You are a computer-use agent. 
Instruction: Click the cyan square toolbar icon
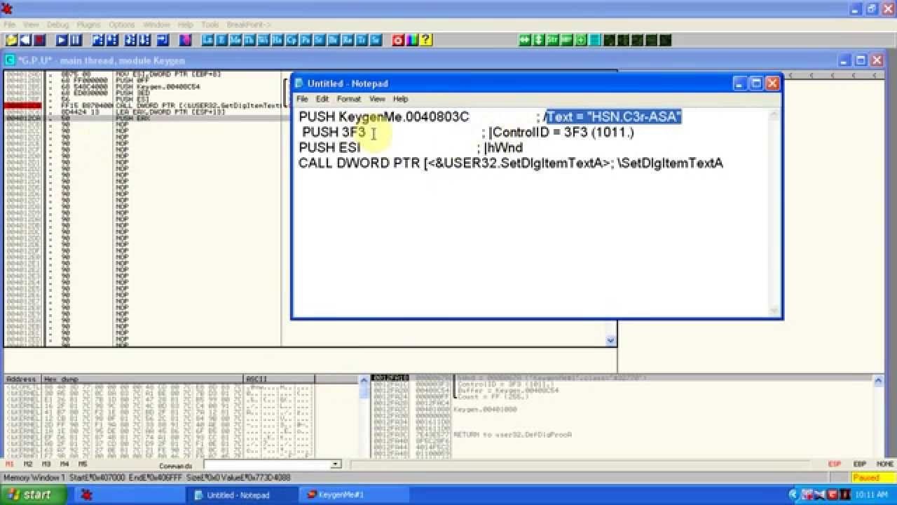595,40
